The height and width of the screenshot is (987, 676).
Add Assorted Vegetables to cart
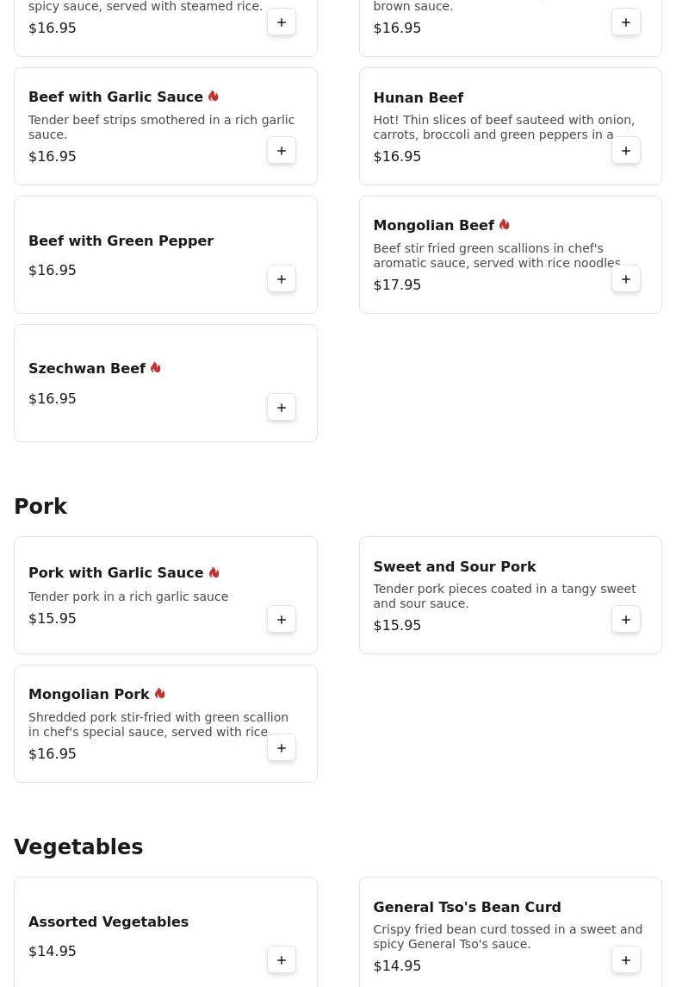pyautogui.click(x=282, y=960)
